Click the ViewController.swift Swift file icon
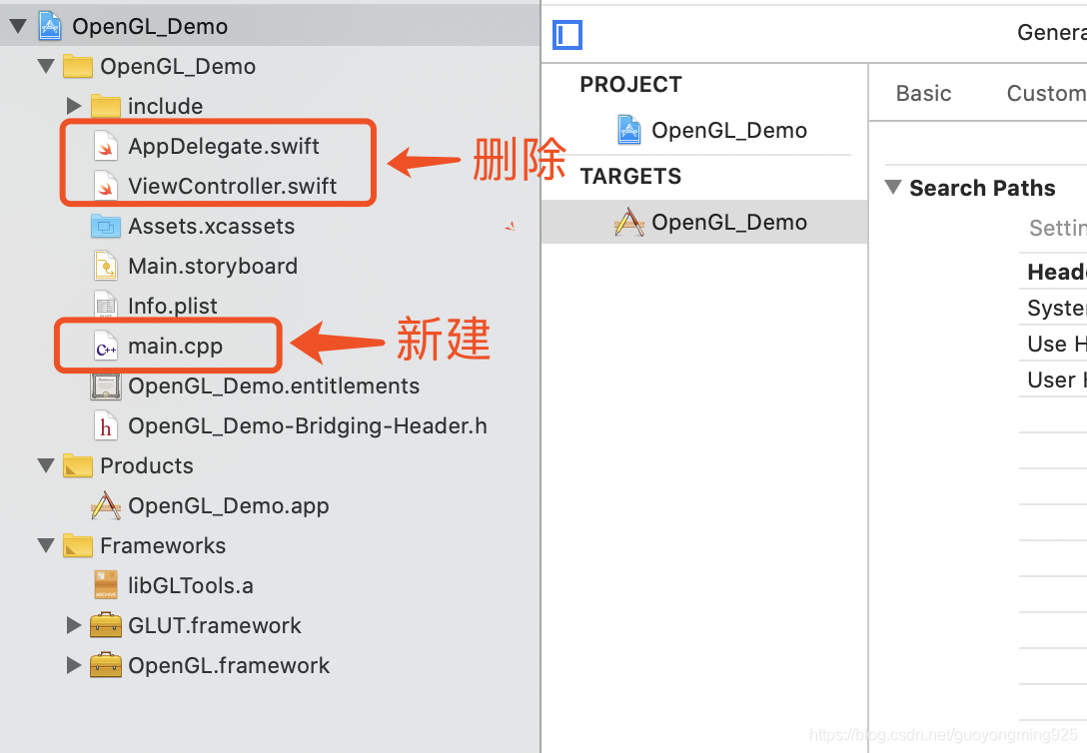The image size is (1087, 753). tap(105, 187)
